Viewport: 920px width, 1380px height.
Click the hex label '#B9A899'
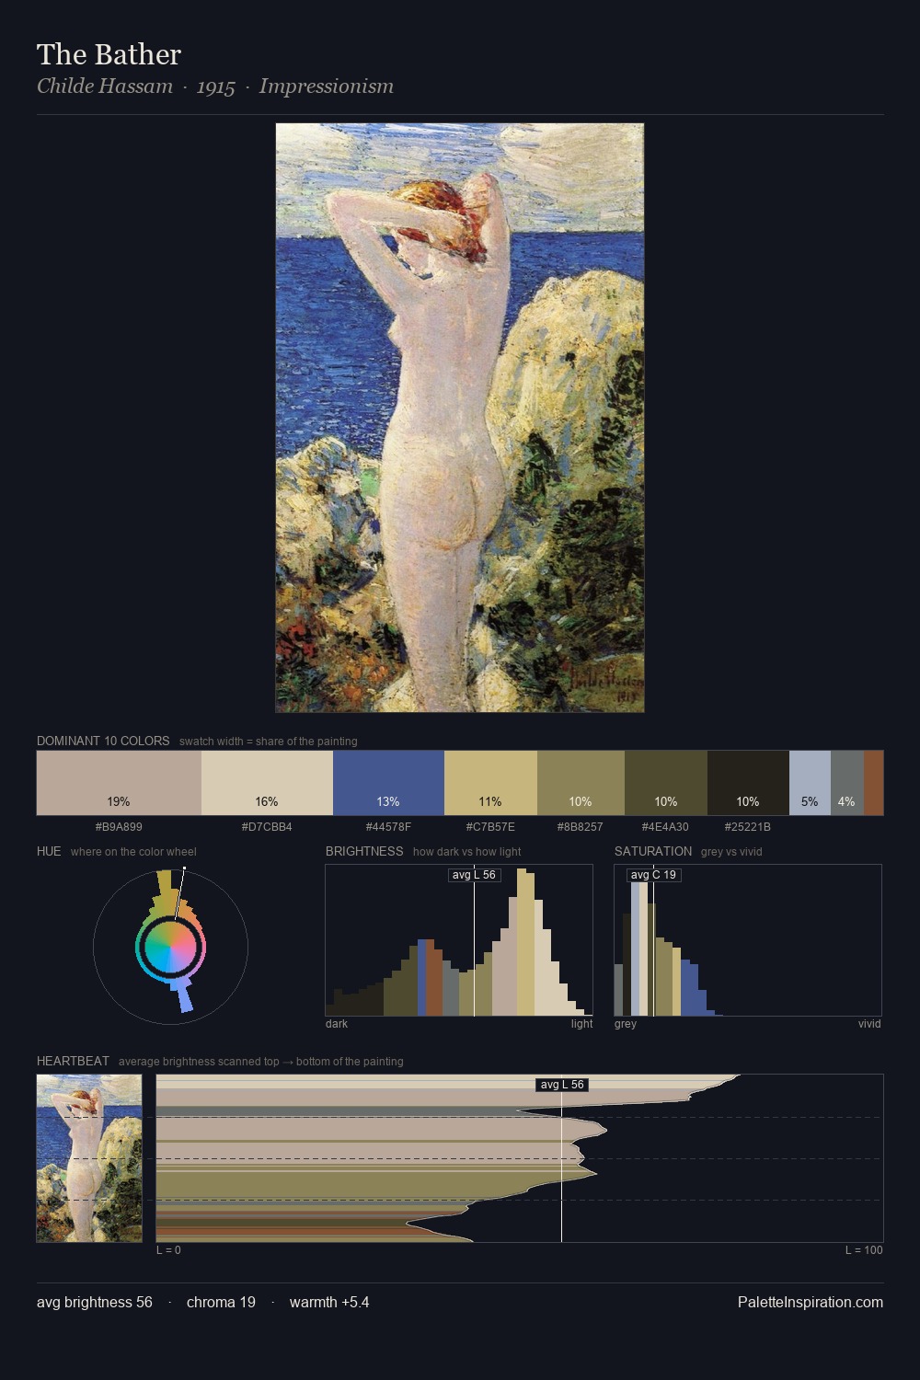(119, 826)
